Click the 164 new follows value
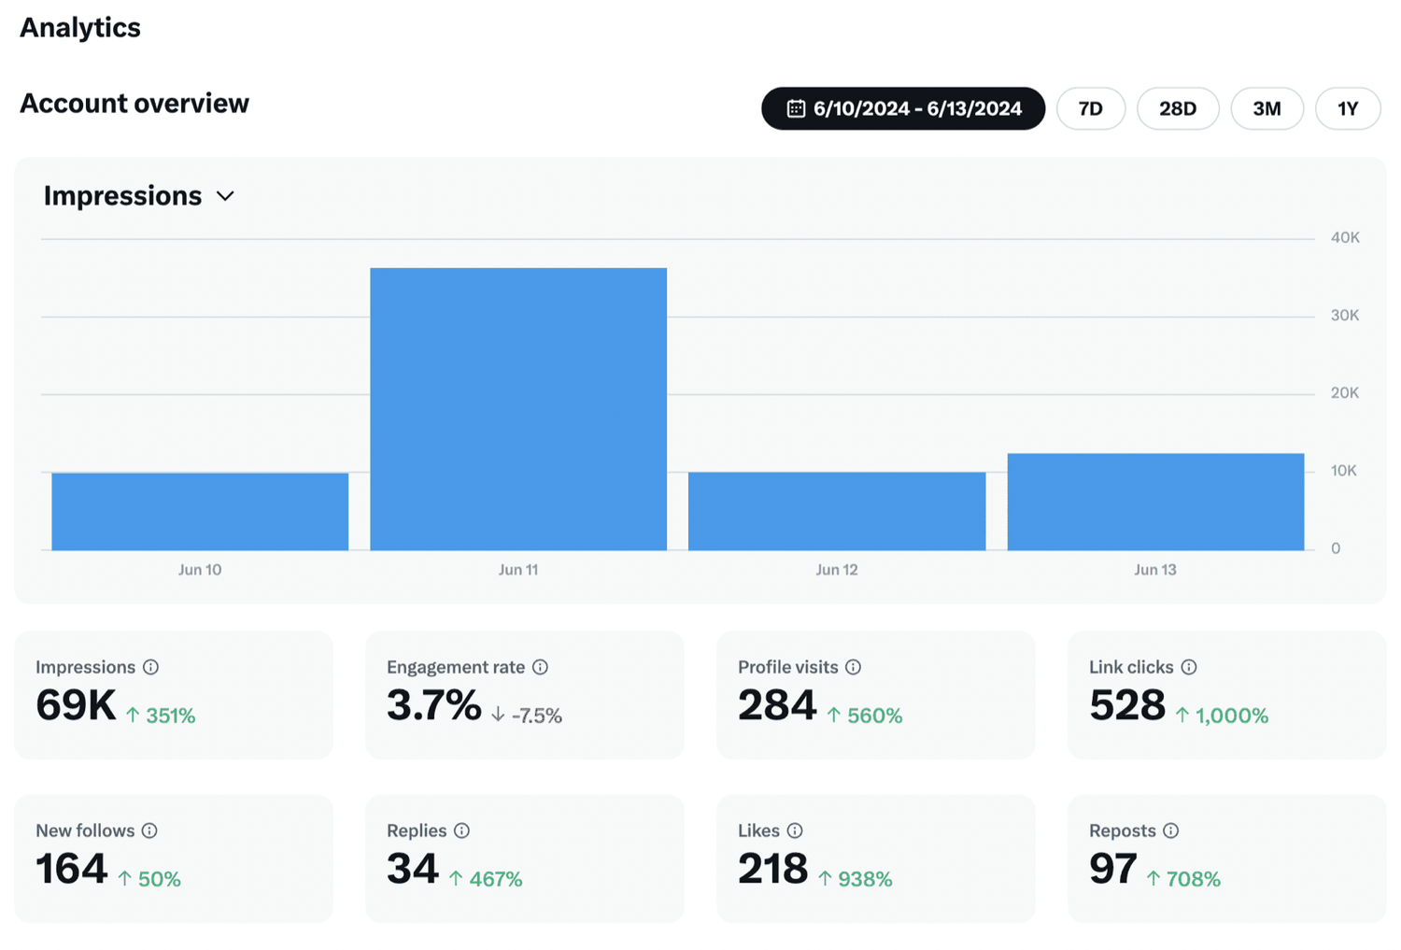The height and width of the screenshot is (950, 1401). (72, 869)
